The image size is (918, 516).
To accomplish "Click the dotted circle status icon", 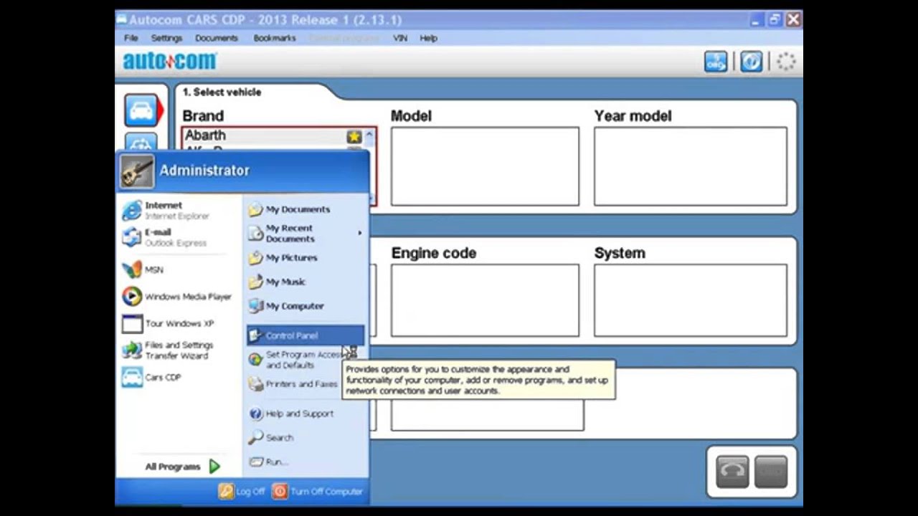I will 786,62.
